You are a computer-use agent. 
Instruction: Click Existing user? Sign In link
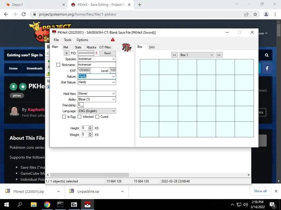(x=25, y=55)
